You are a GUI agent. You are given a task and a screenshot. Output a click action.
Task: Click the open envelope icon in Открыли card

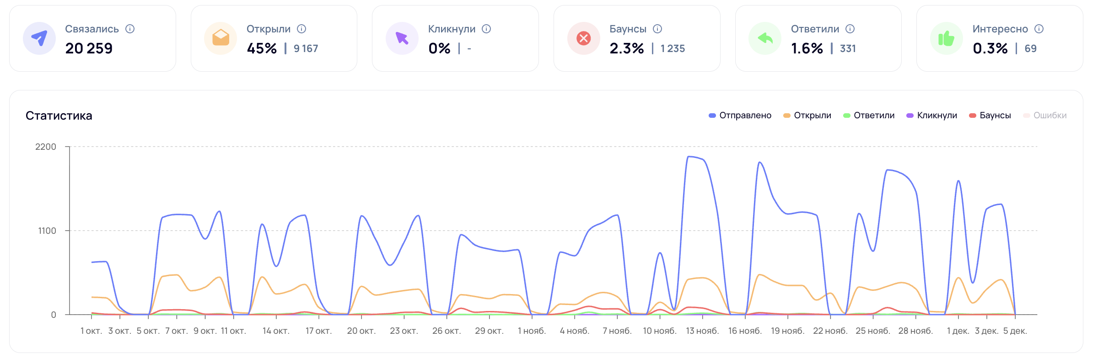tap(221, 38)
